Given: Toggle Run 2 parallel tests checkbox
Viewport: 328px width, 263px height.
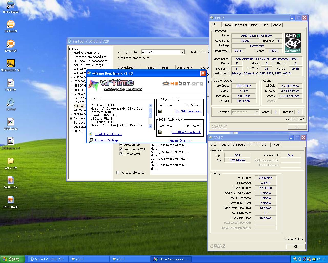Looking at the screenshot, I should coord(118,173).
